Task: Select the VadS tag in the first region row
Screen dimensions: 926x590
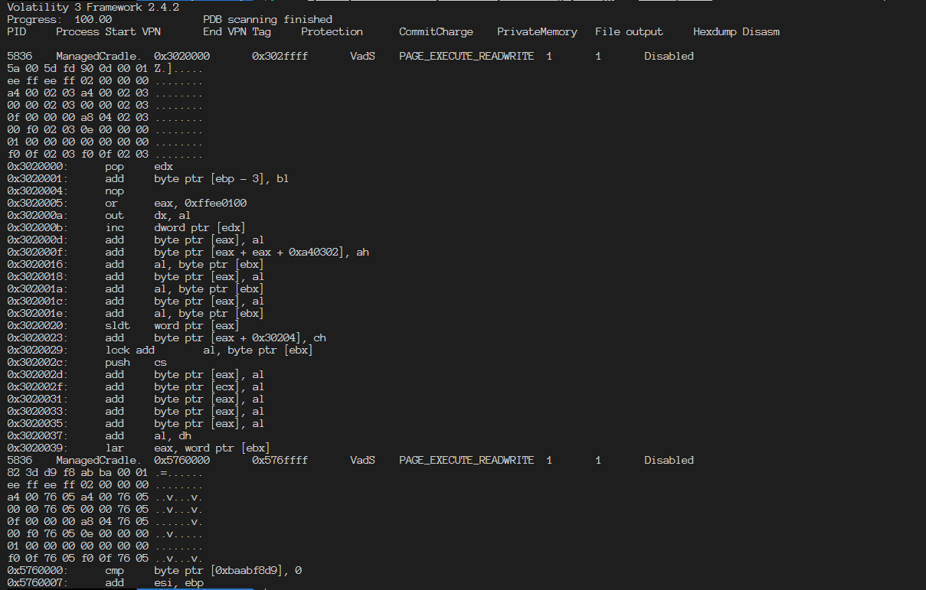Action: coord(362,56)
